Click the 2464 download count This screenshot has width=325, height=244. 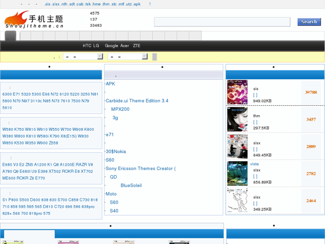(311, 201)
